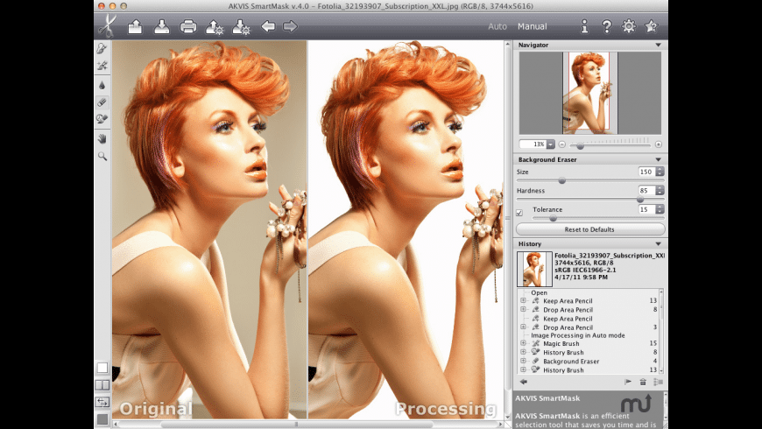The height and width of the screenshot is (429, 762).
Task: Load saved strokes using the upload-with-gear icon
Action: pyautogui.click(x=215, y=27)
